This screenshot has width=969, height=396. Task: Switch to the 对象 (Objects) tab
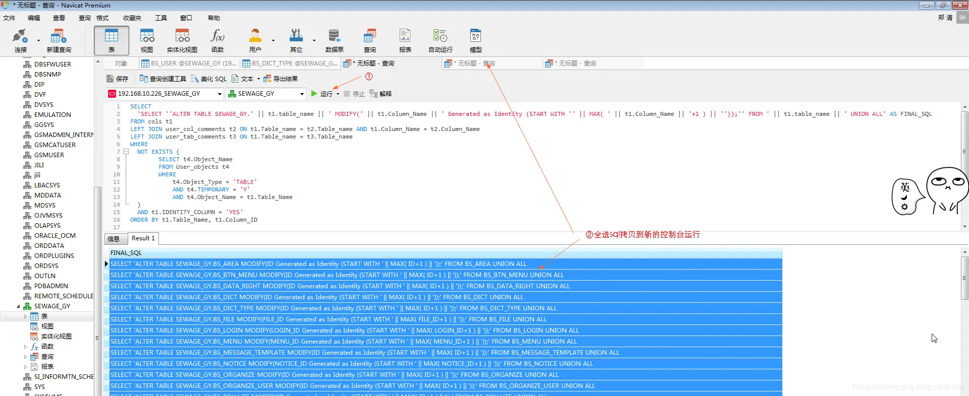pyautogui.click(x=121, y=63)
